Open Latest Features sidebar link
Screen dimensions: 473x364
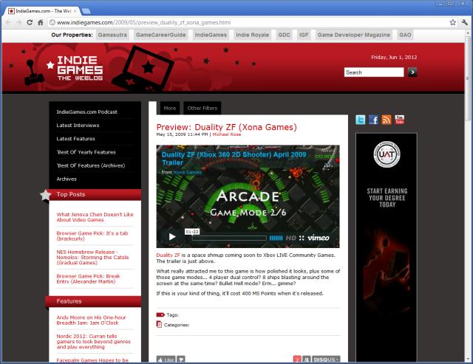click(x=75, y=139)
